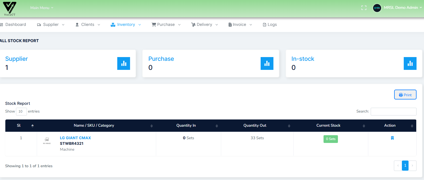The width and height of the screenshot is (424, 180).
Task: Print the stock report
Action: [x=405, y=95]
